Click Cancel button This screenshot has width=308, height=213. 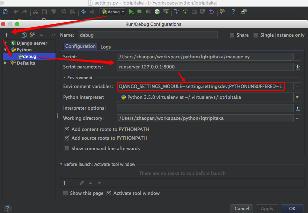pos(242,208)
